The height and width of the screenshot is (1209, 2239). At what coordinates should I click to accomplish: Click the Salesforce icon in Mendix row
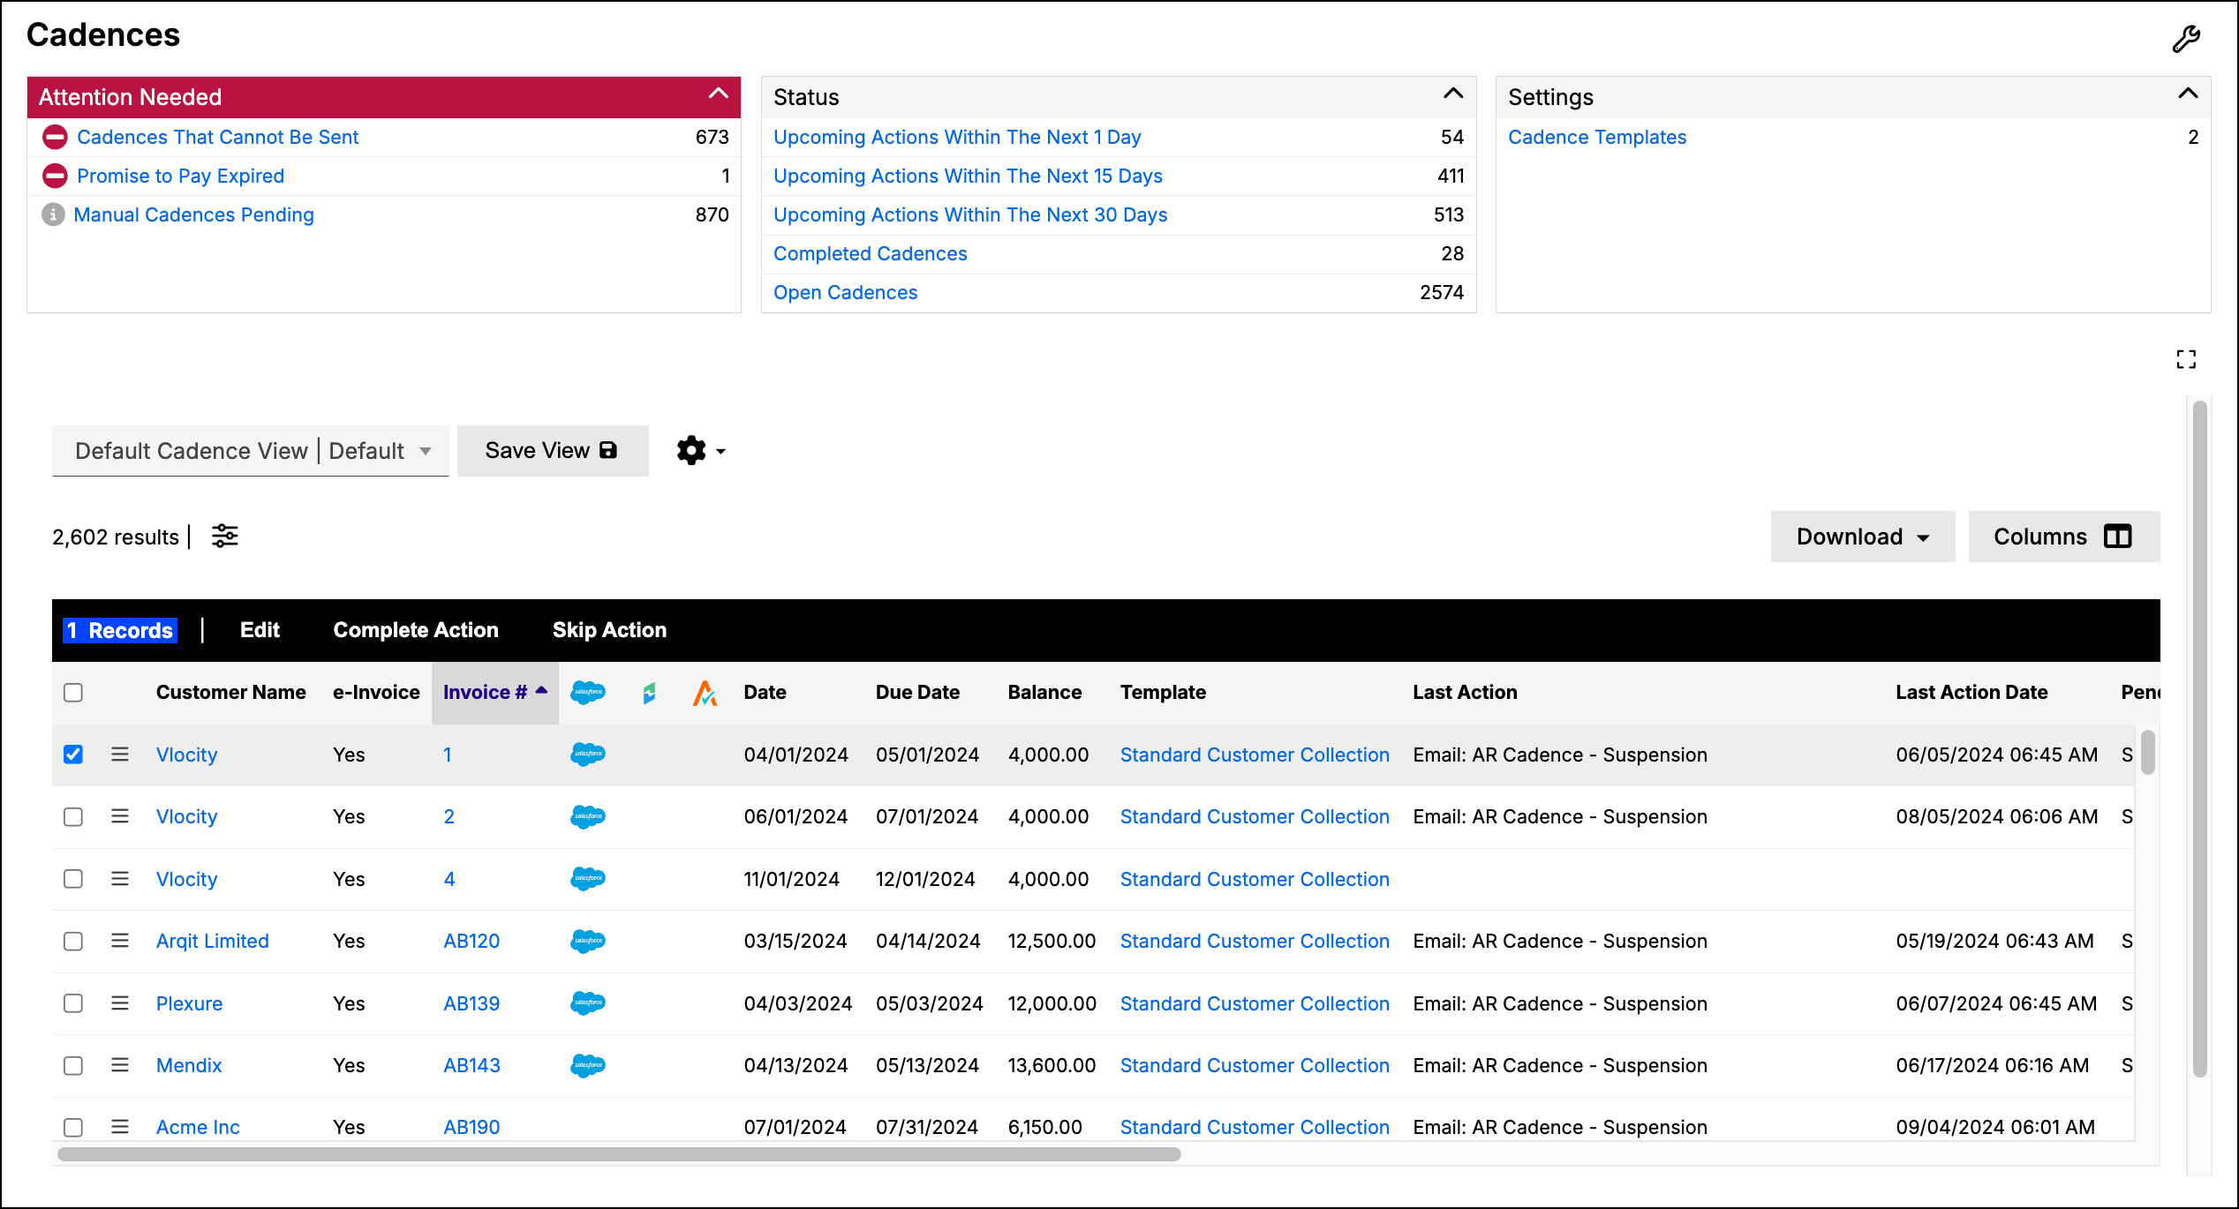pyautogui.click(x=588, y=1065)
